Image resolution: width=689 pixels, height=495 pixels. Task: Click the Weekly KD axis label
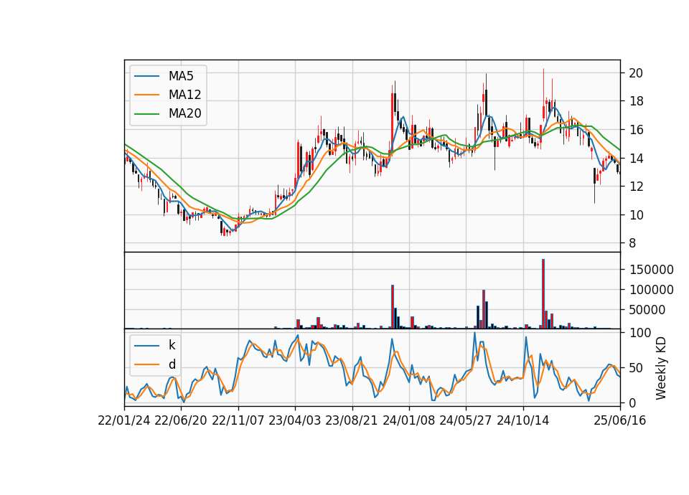click(x=660, y=368)
